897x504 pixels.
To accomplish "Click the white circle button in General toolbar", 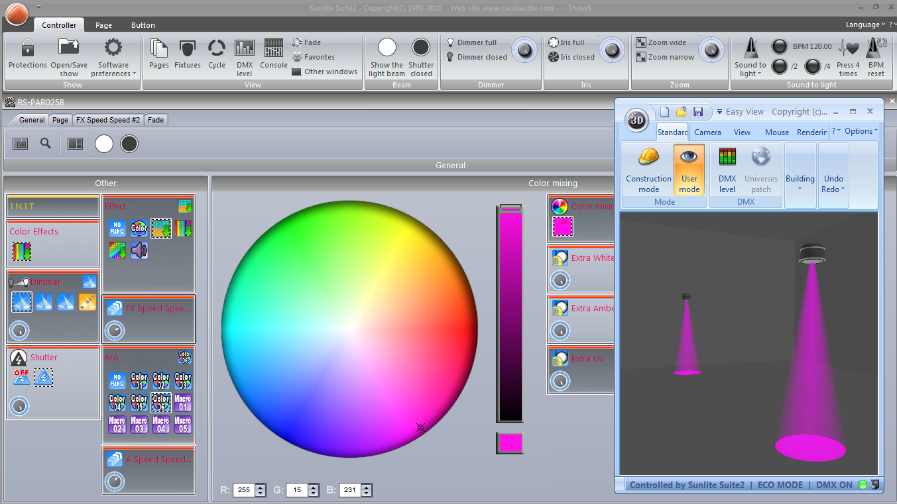I will [104, 144].
